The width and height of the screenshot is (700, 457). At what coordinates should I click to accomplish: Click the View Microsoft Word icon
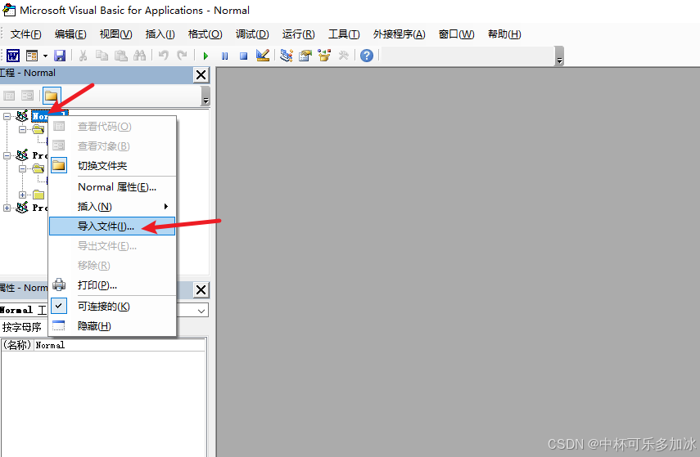pyautogui.click(x=12, y=56)
